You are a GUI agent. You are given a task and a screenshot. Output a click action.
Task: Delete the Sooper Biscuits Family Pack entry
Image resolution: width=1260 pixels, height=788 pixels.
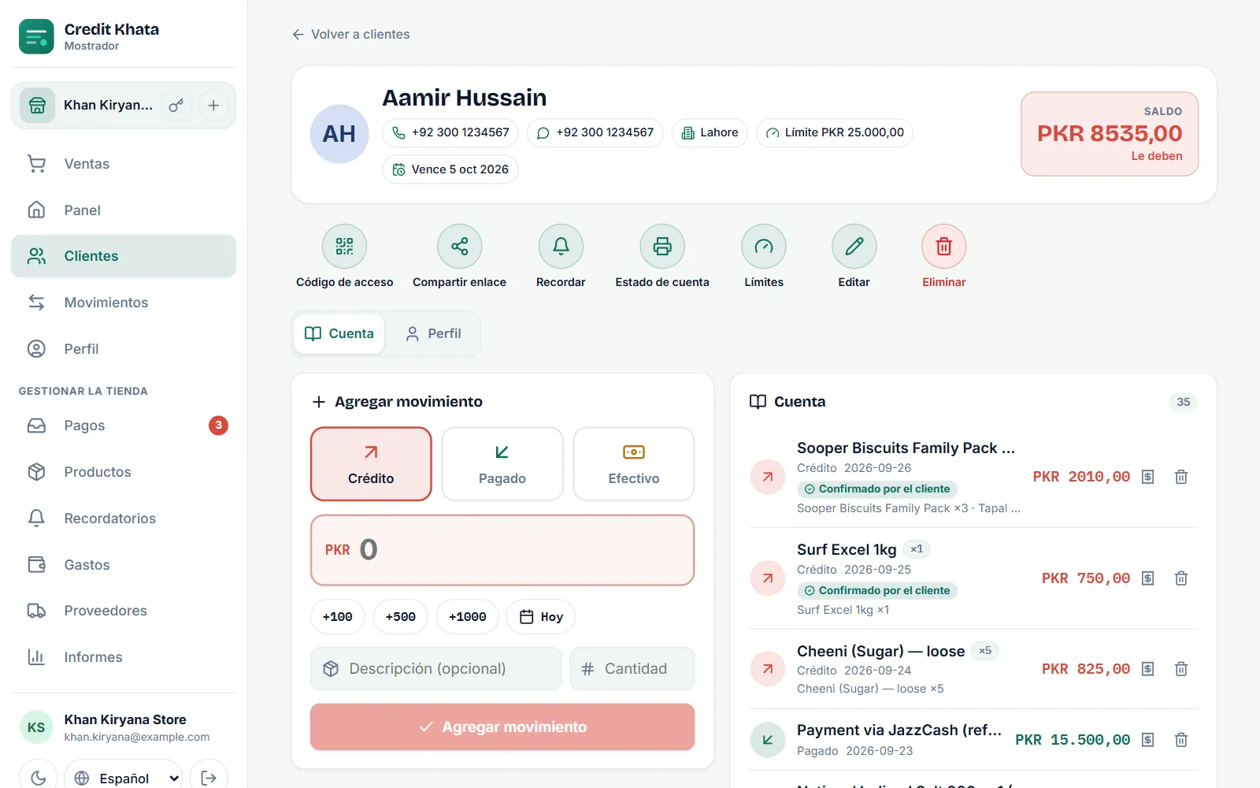[x=1181, y=477]
